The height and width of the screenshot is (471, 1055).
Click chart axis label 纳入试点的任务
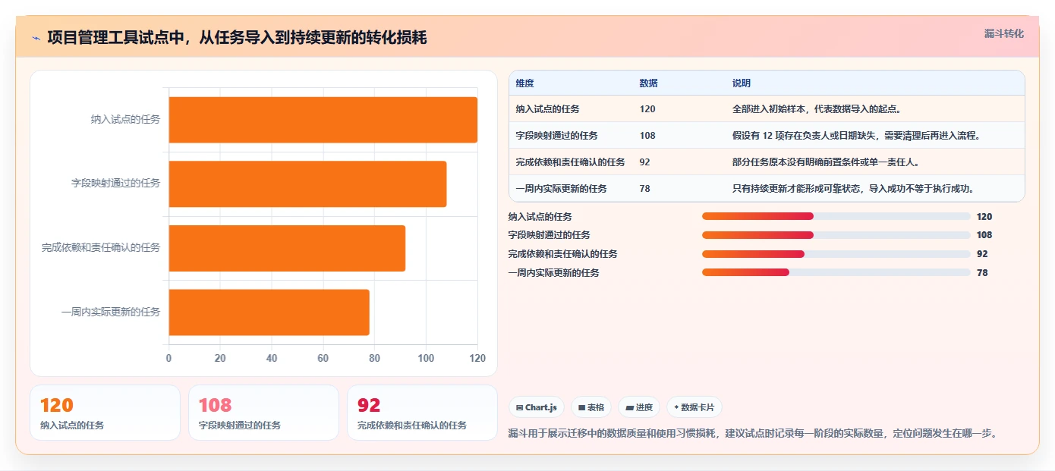tap(125, 119)
